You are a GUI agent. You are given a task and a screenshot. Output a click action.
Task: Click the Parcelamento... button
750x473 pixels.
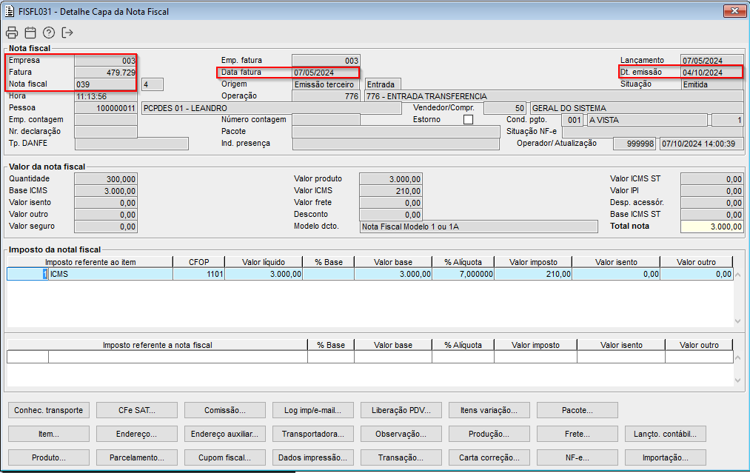pyautogui.click(x=137, y=457)
